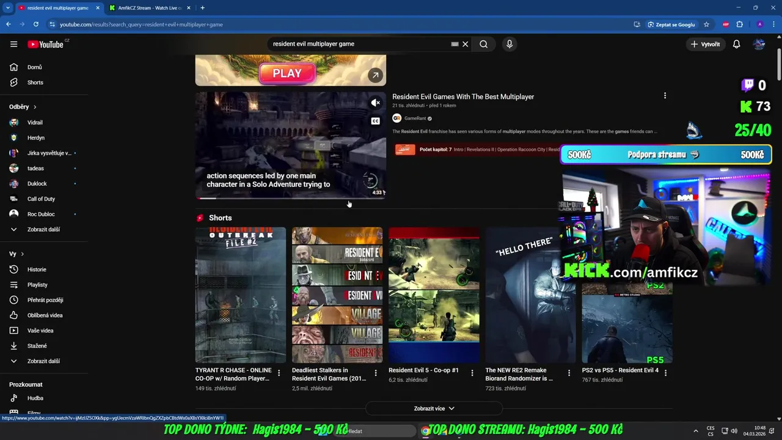Focus the browser address bar URL
782x440 pixels.
pos(141,24)
